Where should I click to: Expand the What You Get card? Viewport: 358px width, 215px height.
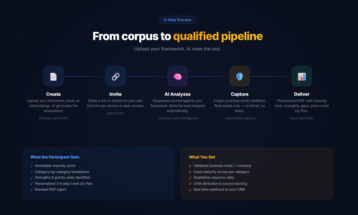point(257,174)
